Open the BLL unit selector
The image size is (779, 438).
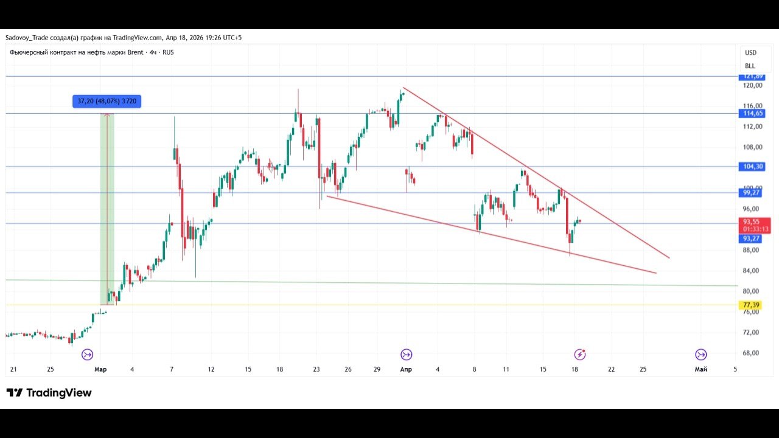750,66
